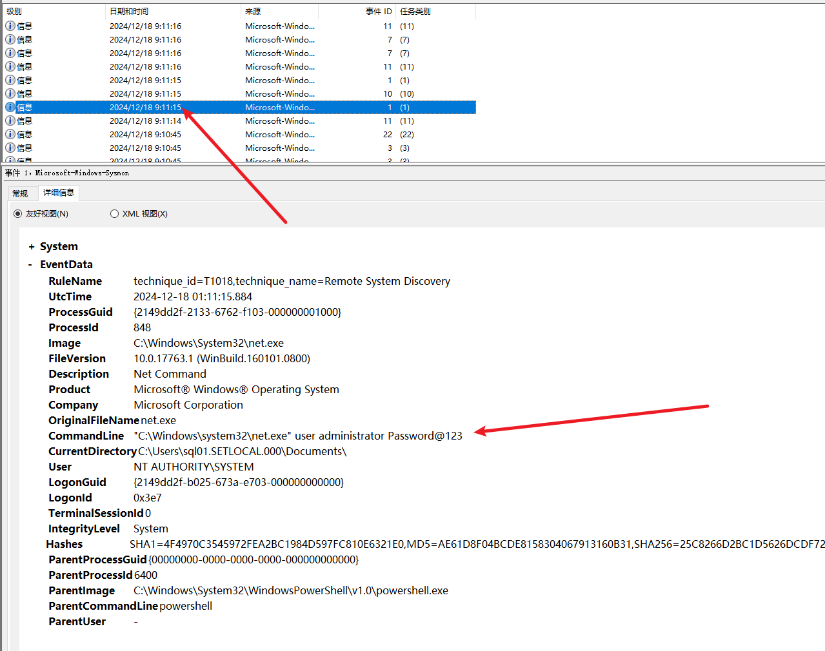Sort by the 任务类别 column header
825x651 pixels.
pyautogui.click(x=435, y=11)
